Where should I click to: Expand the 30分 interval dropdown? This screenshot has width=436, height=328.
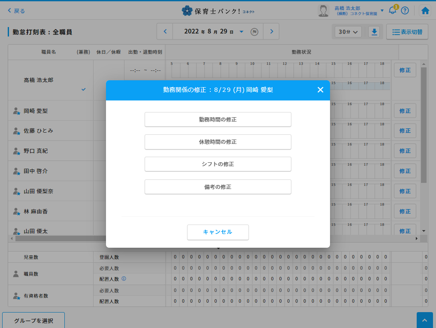click(348, 32)
